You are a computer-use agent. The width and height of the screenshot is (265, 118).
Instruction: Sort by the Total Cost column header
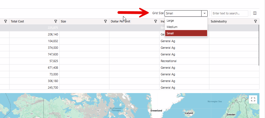tap(17, 21)
